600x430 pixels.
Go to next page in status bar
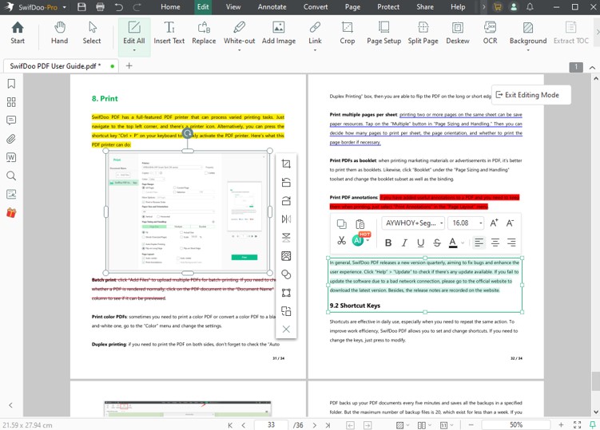315,424
